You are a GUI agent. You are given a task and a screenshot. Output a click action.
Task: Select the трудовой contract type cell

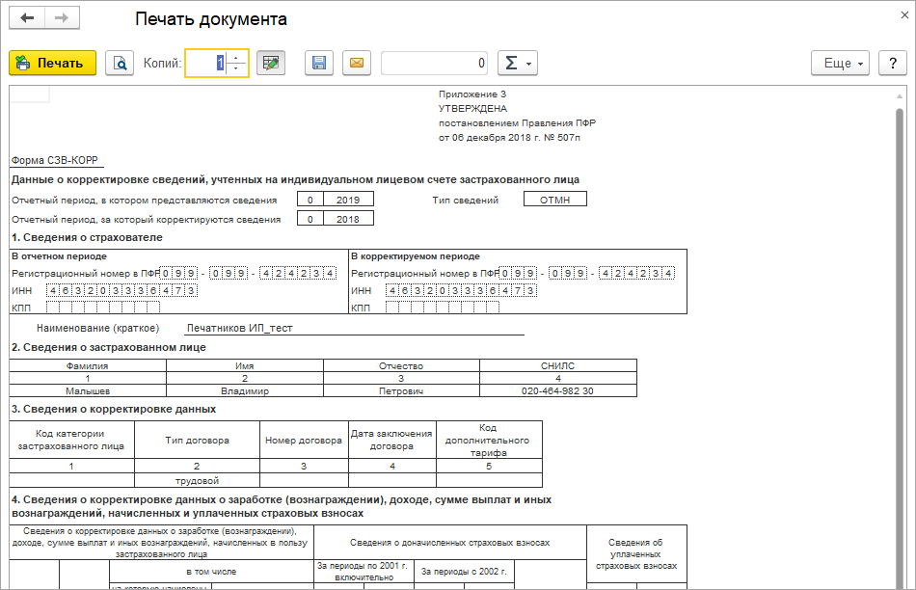[x=197, y=481]
